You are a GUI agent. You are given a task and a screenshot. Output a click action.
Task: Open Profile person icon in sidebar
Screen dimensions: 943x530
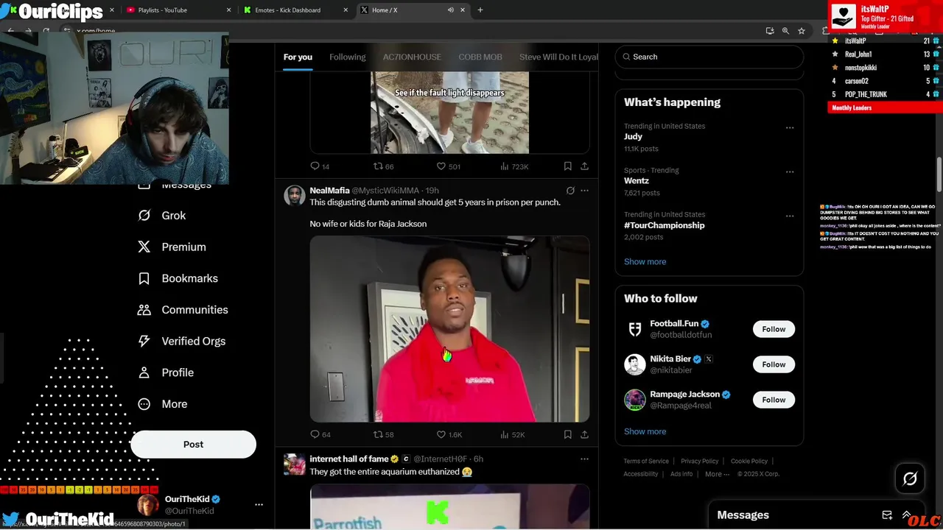coord(144,372)
